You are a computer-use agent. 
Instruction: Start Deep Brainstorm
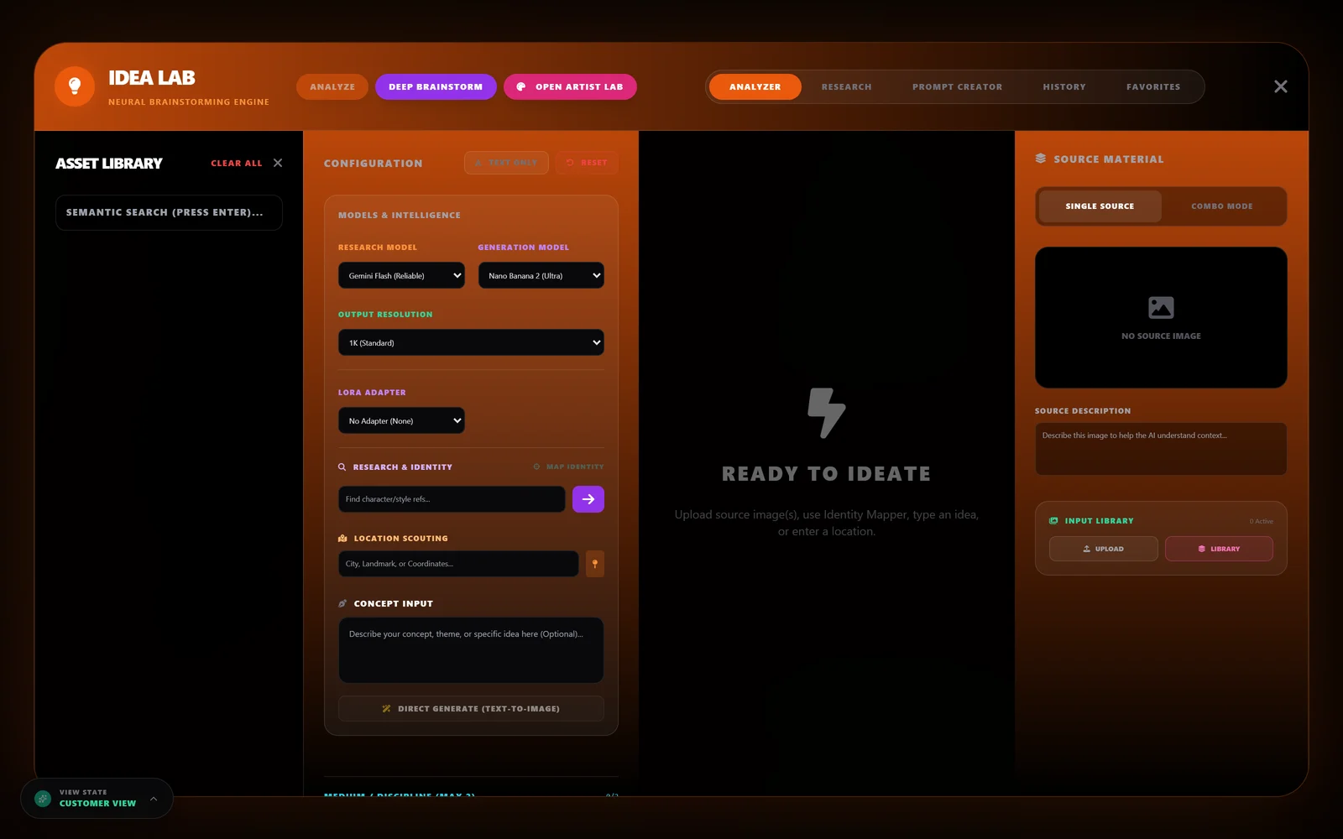(x=436, y=86)
